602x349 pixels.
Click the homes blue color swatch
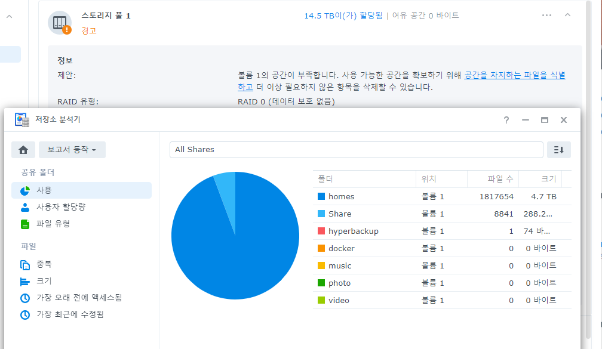tap(321, 196)
